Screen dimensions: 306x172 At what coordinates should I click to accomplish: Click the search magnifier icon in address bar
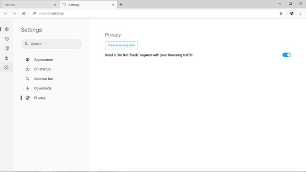[34, 13]
